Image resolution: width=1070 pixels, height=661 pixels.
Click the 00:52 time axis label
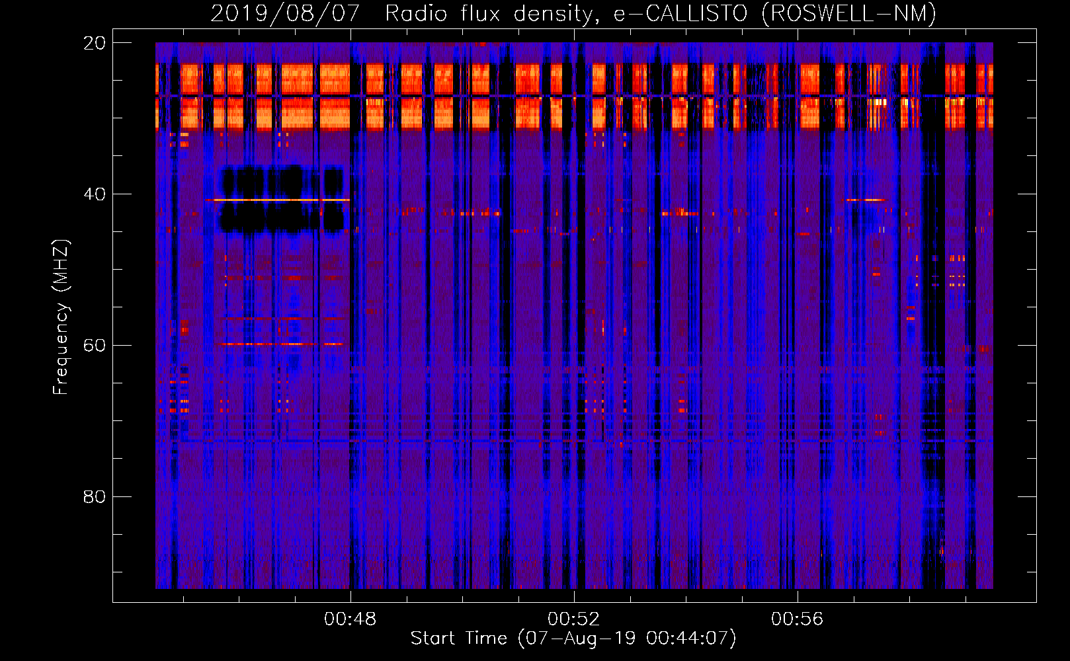tap(573, 619)
